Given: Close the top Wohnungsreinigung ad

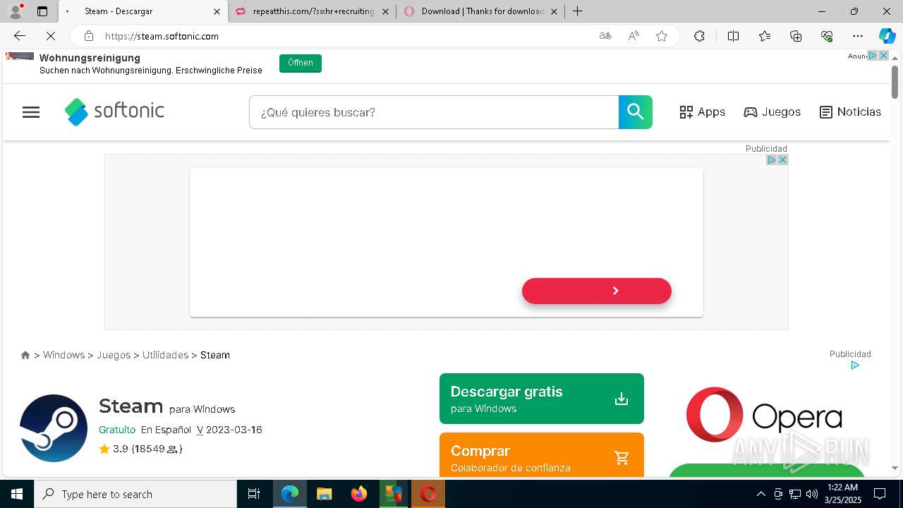Looking at the screenshot, I should (x=883, y=56).
